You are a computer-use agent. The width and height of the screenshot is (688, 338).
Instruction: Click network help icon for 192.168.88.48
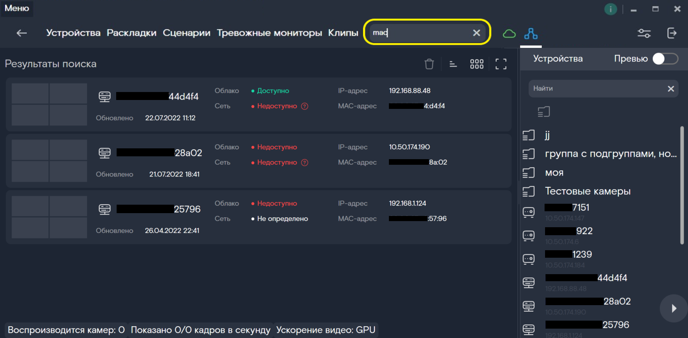[x=305, y=106]
